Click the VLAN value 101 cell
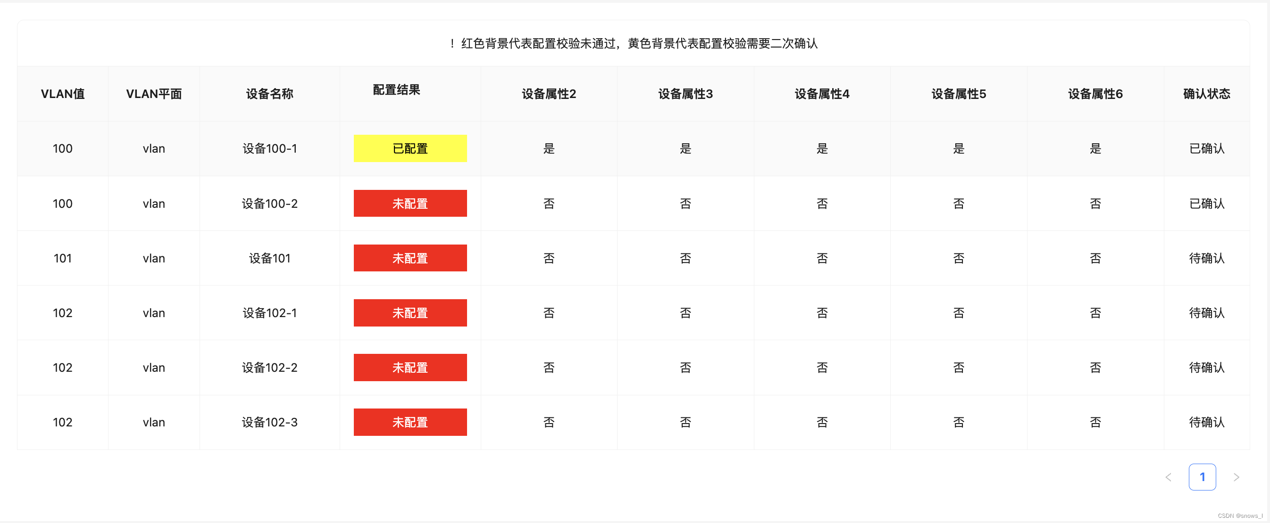Viewport: 1270px width, 523px height. coord(63,258)
